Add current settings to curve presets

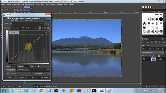click(46, 24)
